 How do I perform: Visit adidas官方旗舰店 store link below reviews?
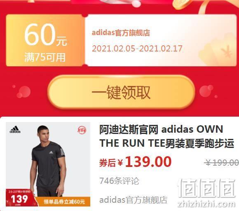tap(134, 200)
